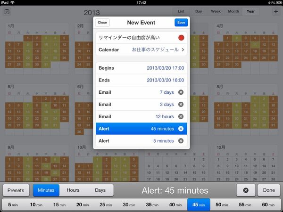Open the Presets button
The image size is (283, 212).
tap(16, 190)
